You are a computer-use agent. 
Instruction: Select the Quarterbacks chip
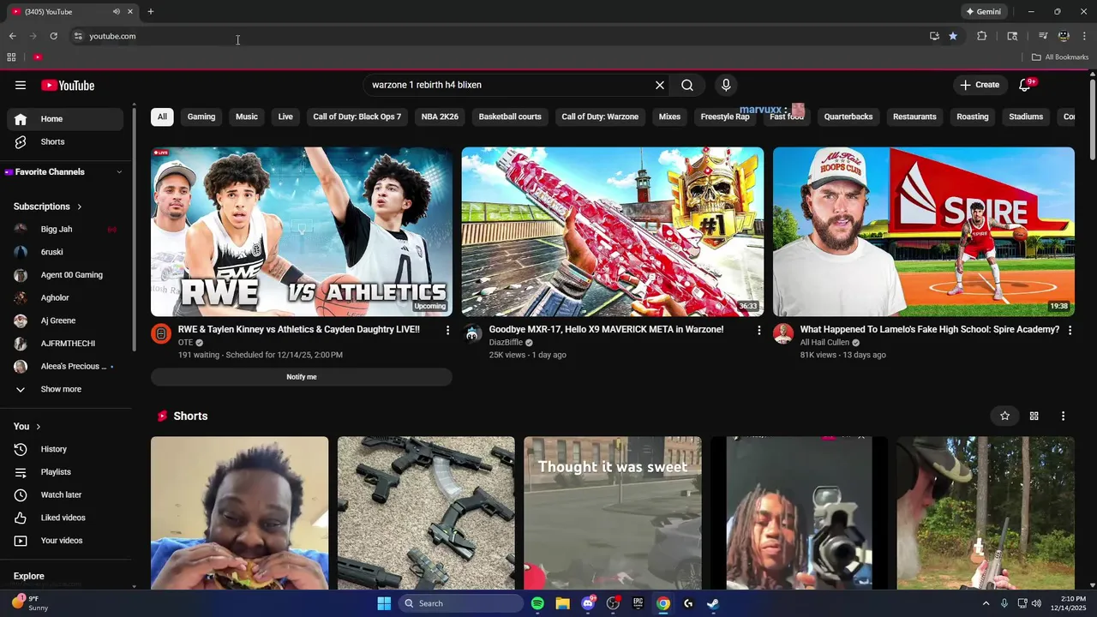(848, 117)
